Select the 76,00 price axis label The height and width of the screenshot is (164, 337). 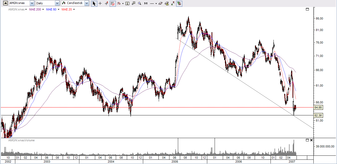point(319,43)
